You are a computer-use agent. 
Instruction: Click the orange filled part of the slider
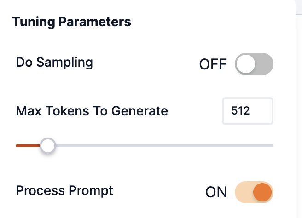[27, 146]
